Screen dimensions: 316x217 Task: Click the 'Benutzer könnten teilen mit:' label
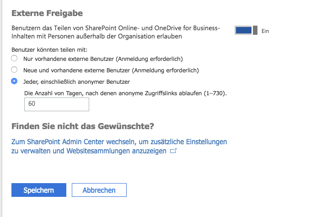point(49,49)
